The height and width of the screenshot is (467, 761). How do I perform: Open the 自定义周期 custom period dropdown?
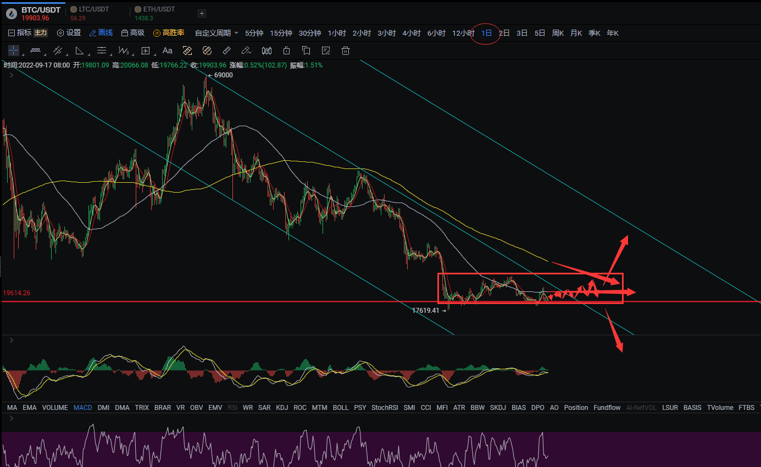[216, 33]
